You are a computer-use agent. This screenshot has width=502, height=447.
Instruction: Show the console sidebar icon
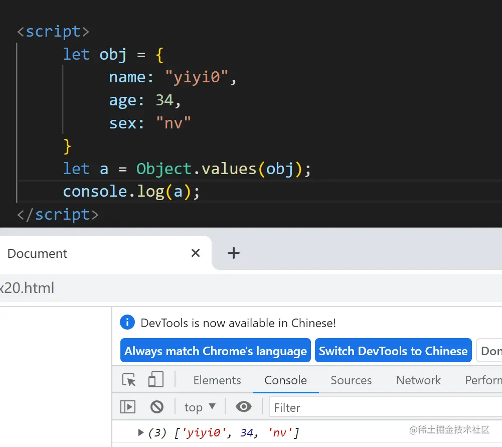(x=128, y=407)
